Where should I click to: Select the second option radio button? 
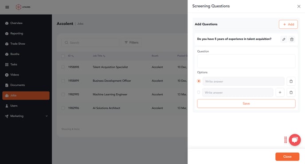[x=199, y=92]
